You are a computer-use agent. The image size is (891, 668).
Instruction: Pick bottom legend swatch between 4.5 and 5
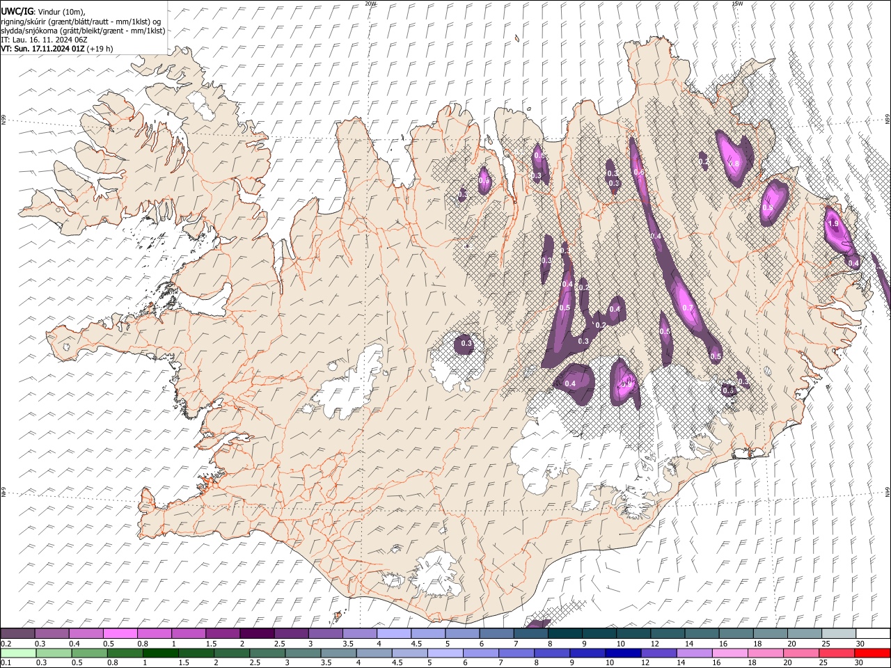(411, 653)
